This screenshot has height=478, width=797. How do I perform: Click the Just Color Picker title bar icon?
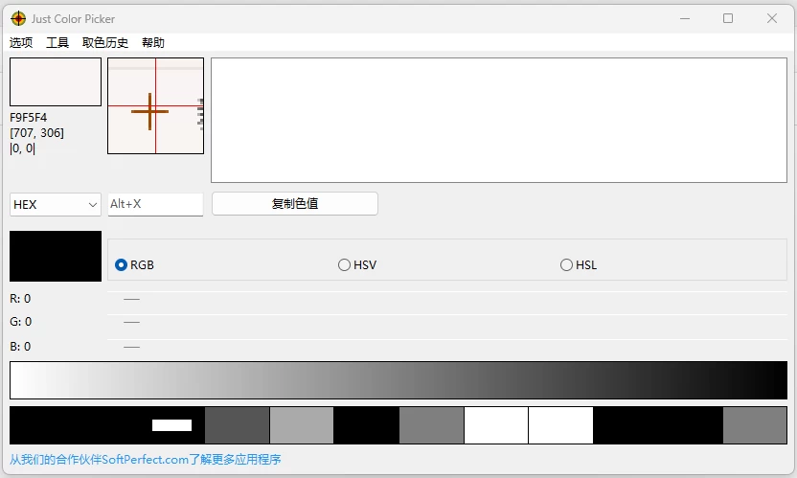click(17, 18)
